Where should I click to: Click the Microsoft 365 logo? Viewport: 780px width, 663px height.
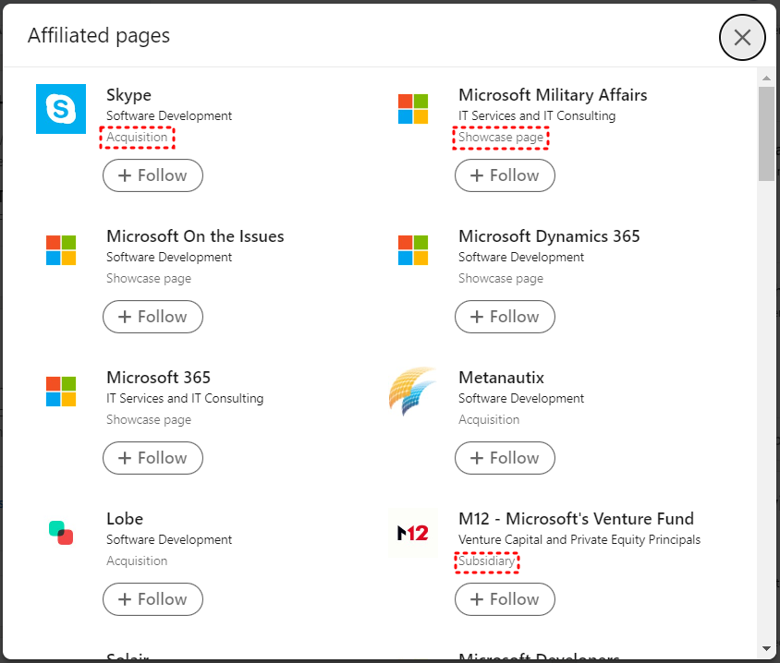pos(61,392)
